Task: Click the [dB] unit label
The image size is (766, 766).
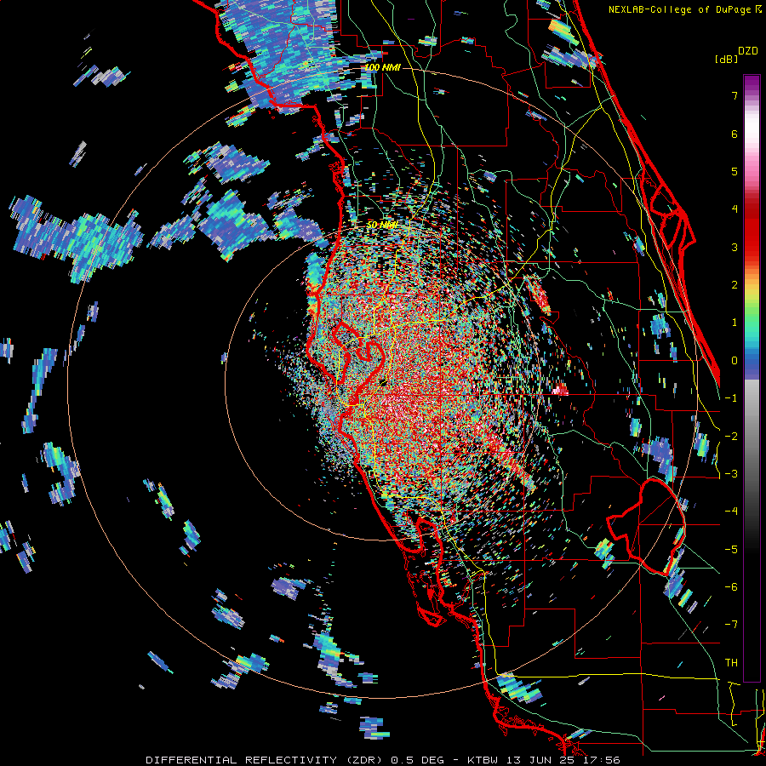Action: (x=726, y=59)
